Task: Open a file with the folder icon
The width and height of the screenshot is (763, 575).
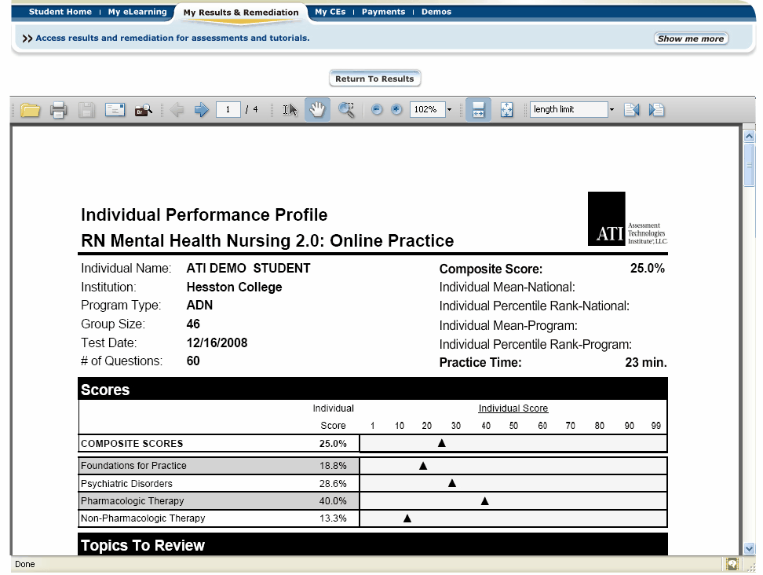Action: [30, 110]
